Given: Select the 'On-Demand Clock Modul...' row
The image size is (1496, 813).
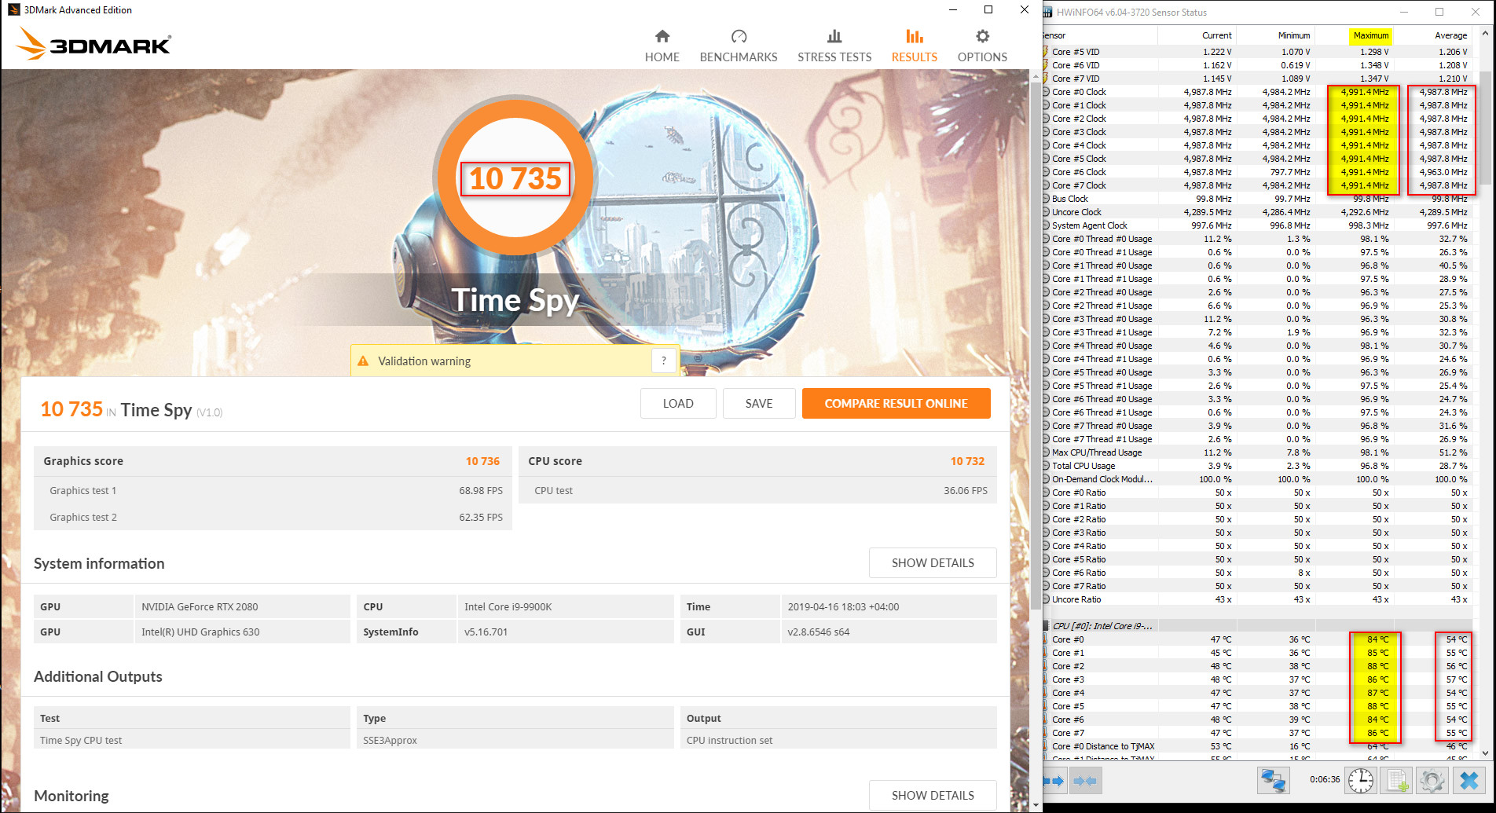Looking at the screenshot, I should point(1257,479).
